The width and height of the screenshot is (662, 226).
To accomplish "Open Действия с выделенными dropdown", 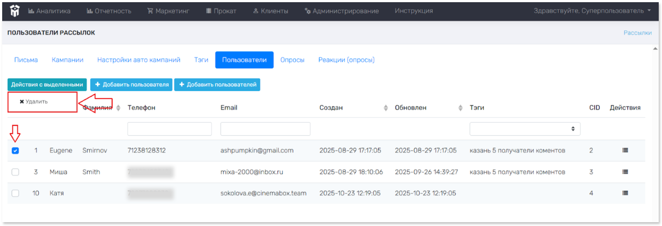I will tap(47, 85).
